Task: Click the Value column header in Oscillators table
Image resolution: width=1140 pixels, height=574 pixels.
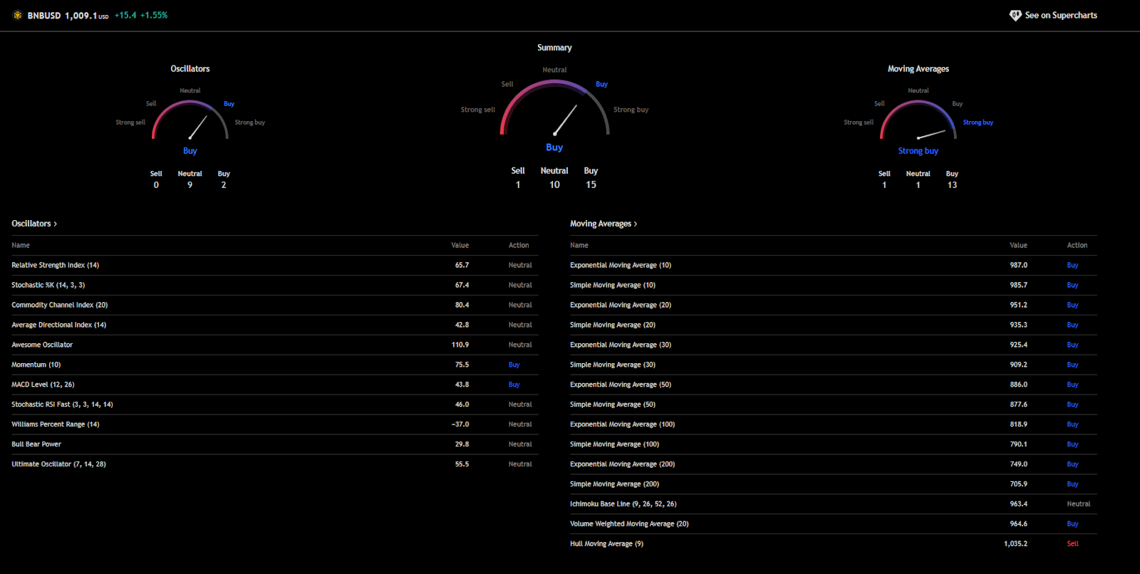Action: 460,245
